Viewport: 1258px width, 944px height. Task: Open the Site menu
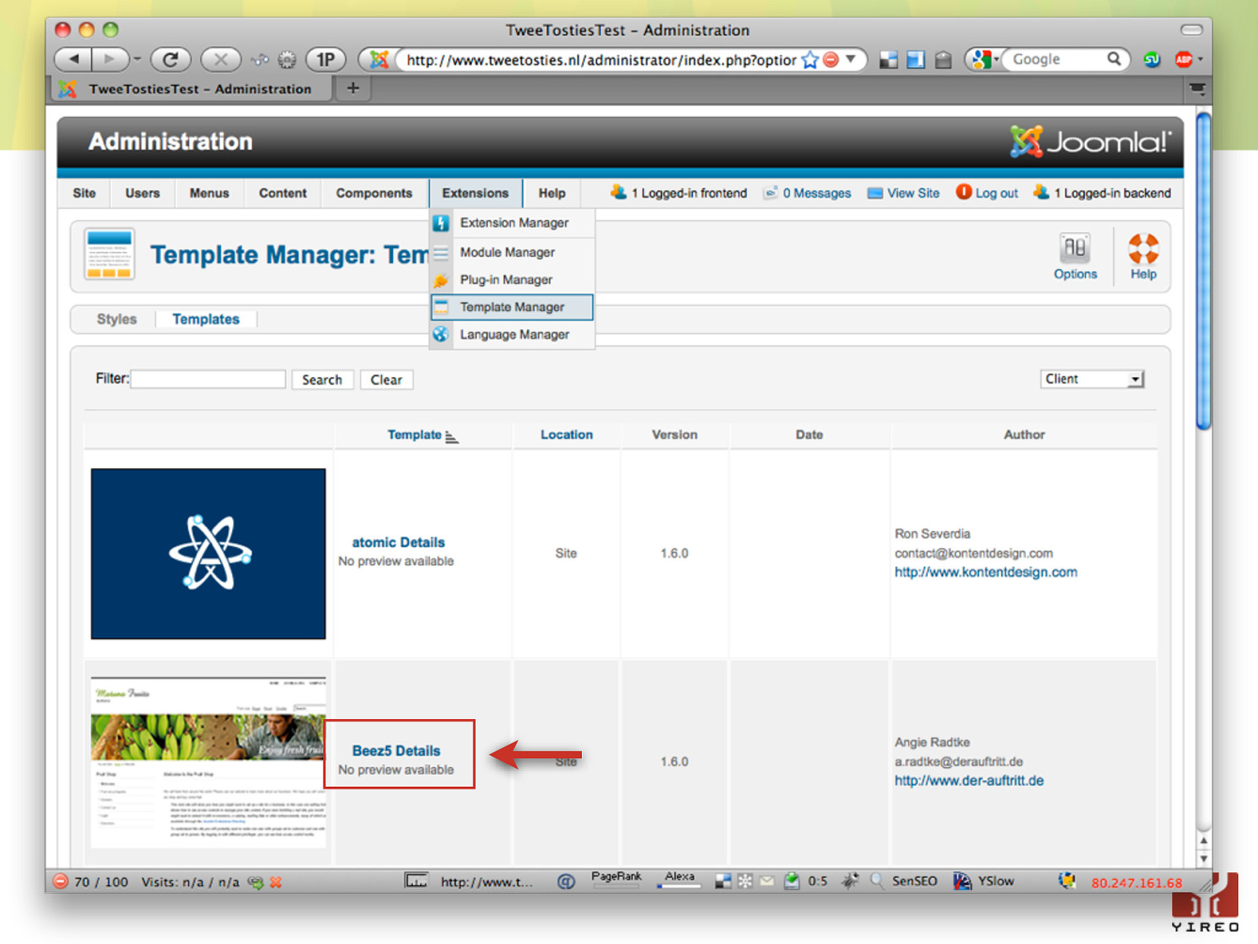(84, 193)
